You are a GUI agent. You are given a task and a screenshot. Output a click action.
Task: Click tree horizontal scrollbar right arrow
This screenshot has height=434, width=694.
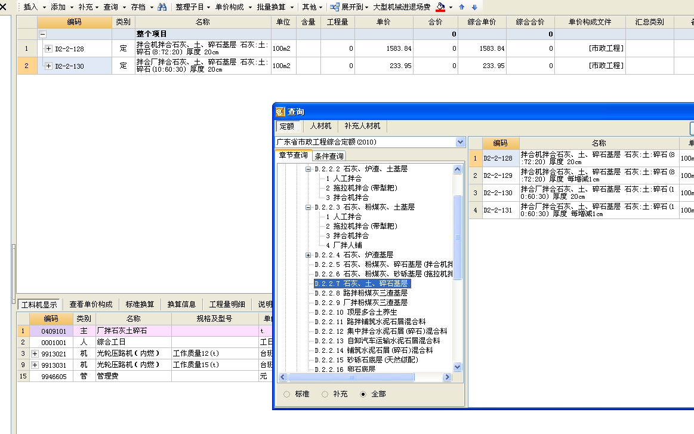point(447,377)
